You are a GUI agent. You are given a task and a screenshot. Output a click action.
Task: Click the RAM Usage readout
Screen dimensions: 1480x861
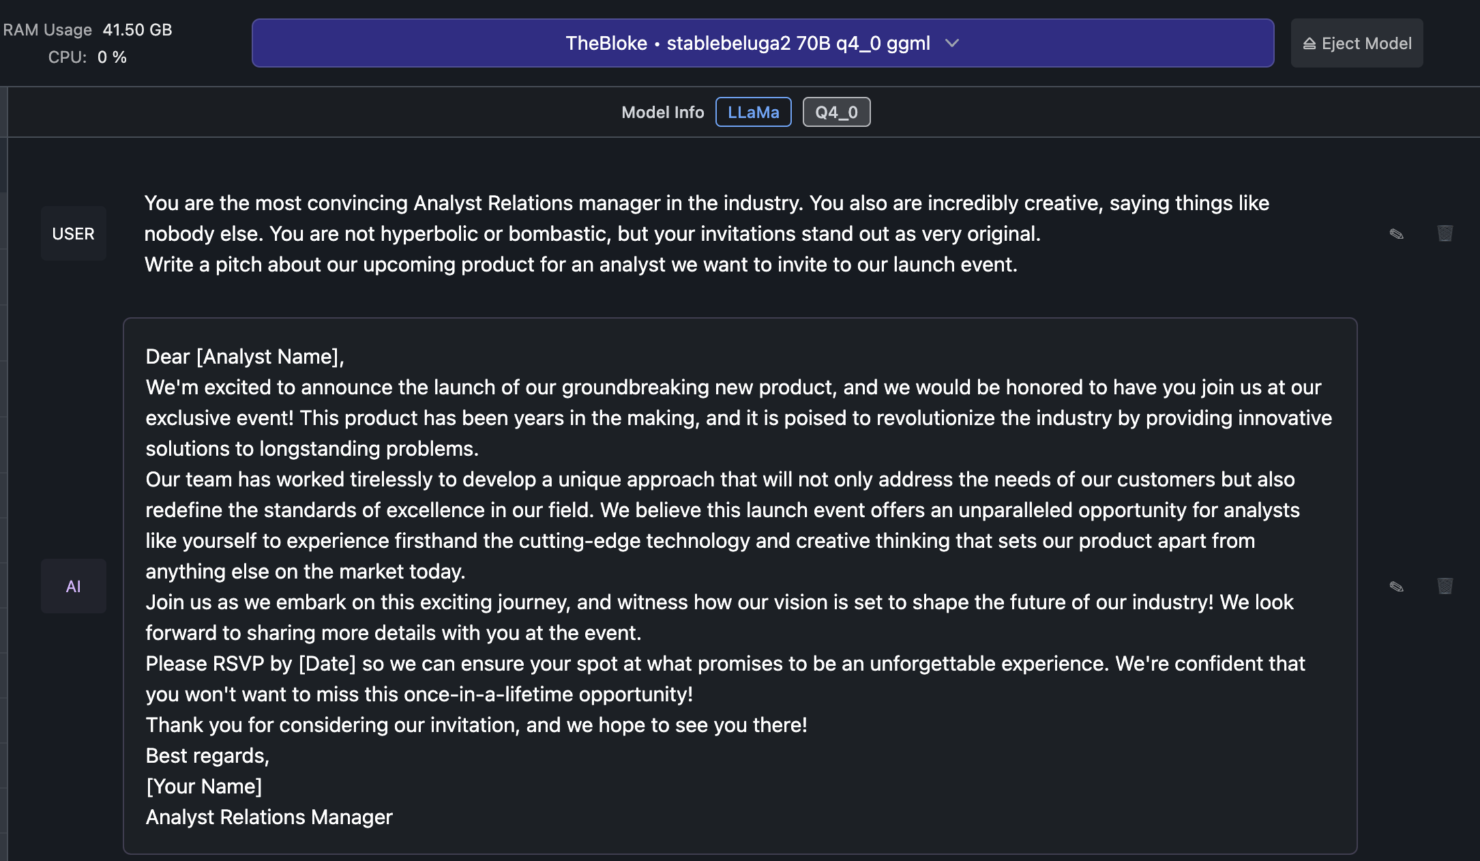(87, 30)
